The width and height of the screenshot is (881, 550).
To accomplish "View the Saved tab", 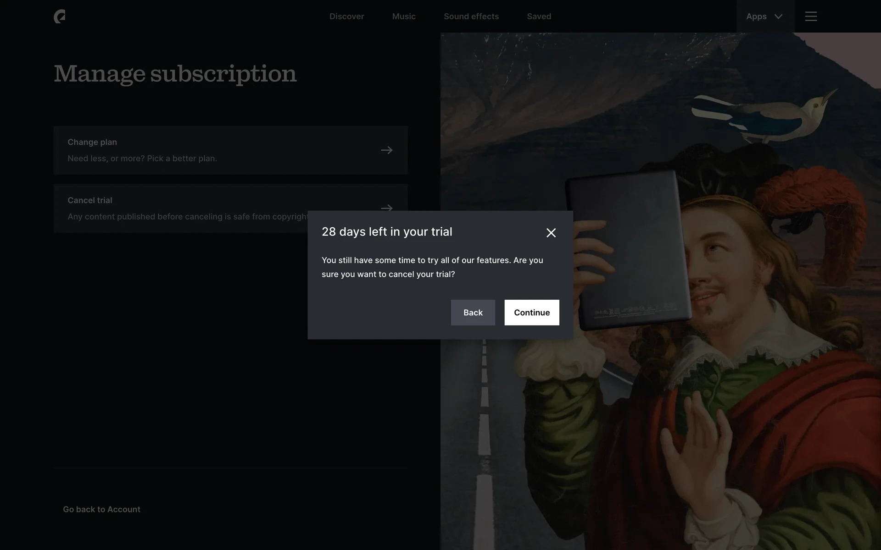I will (539, 16).
